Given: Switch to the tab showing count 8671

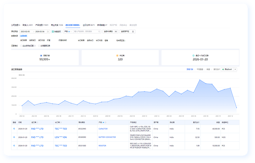Looking at the screenshot, I should 89,25.
